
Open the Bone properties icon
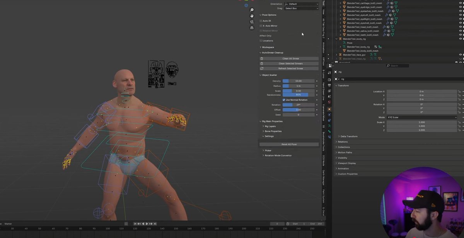(x=329, y=131)
